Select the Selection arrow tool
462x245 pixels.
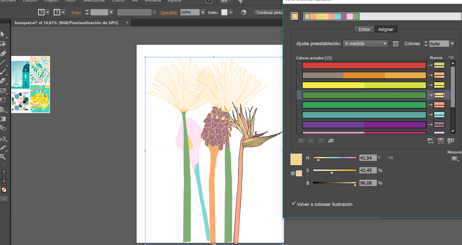tap(3, 34)
